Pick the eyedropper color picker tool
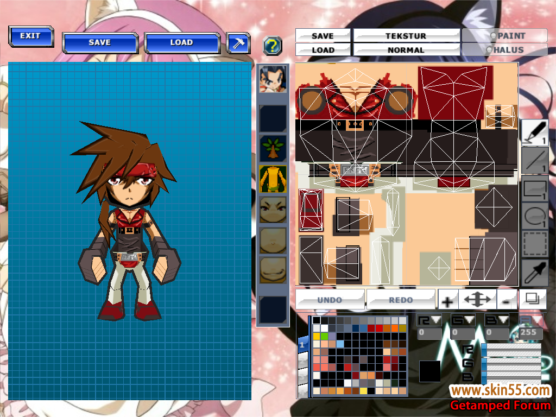 click(x=535, y=271)
